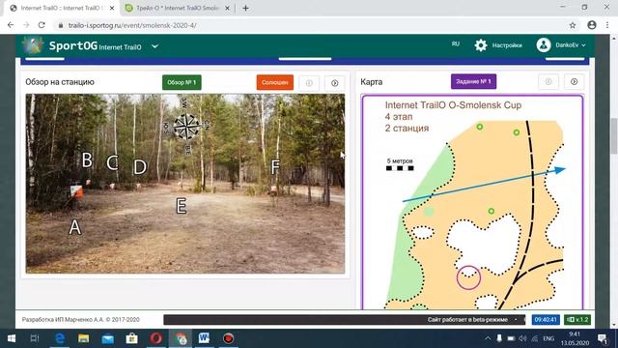This screenshot has width=618, height=348.
Task: Switch language with the RU button
Action: (455, 43)
